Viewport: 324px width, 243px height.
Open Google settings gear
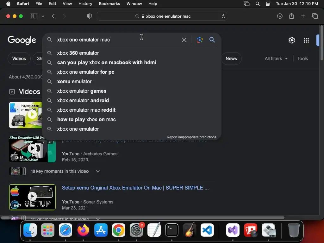pyautogui.click(x=291, y=40)
